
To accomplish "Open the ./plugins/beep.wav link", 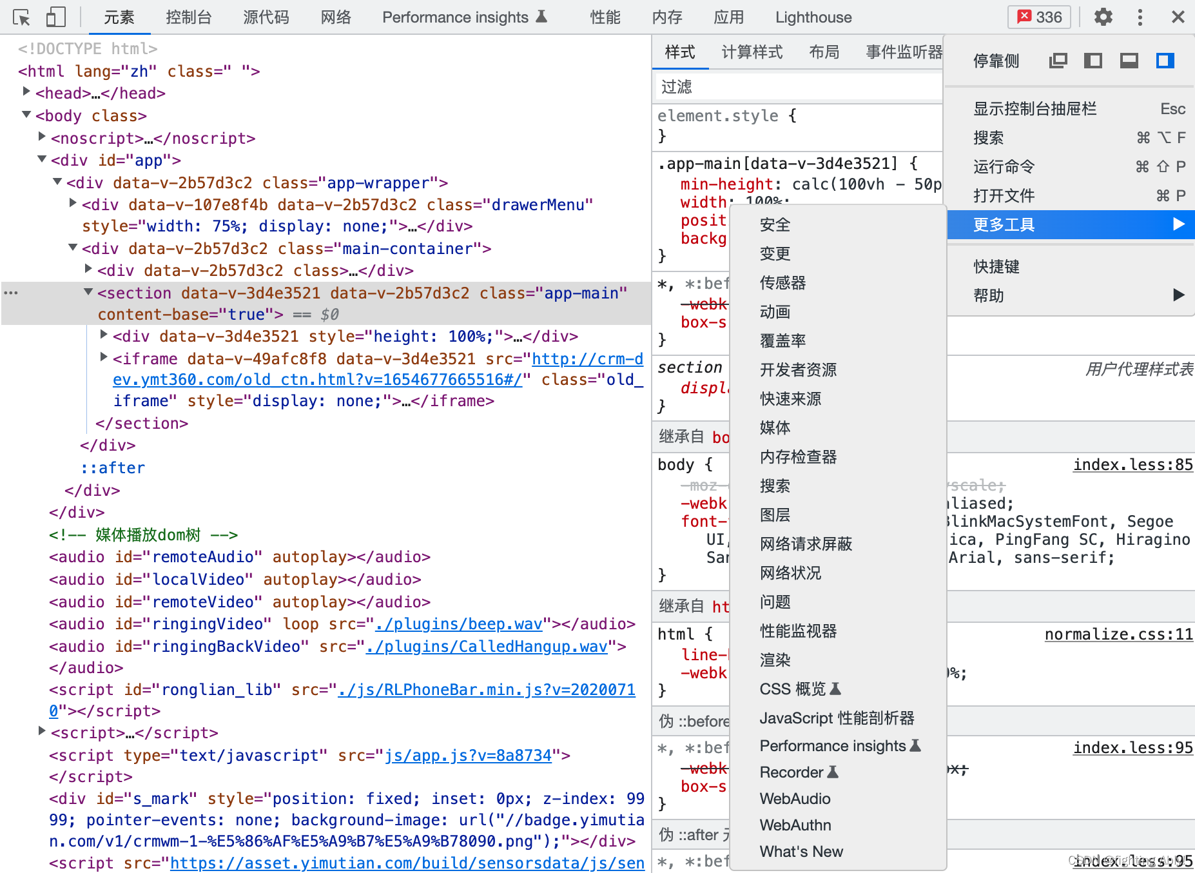I will tap(459, 624).
